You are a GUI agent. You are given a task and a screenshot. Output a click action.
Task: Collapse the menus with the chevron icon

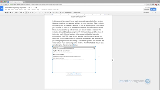[155, 12]
